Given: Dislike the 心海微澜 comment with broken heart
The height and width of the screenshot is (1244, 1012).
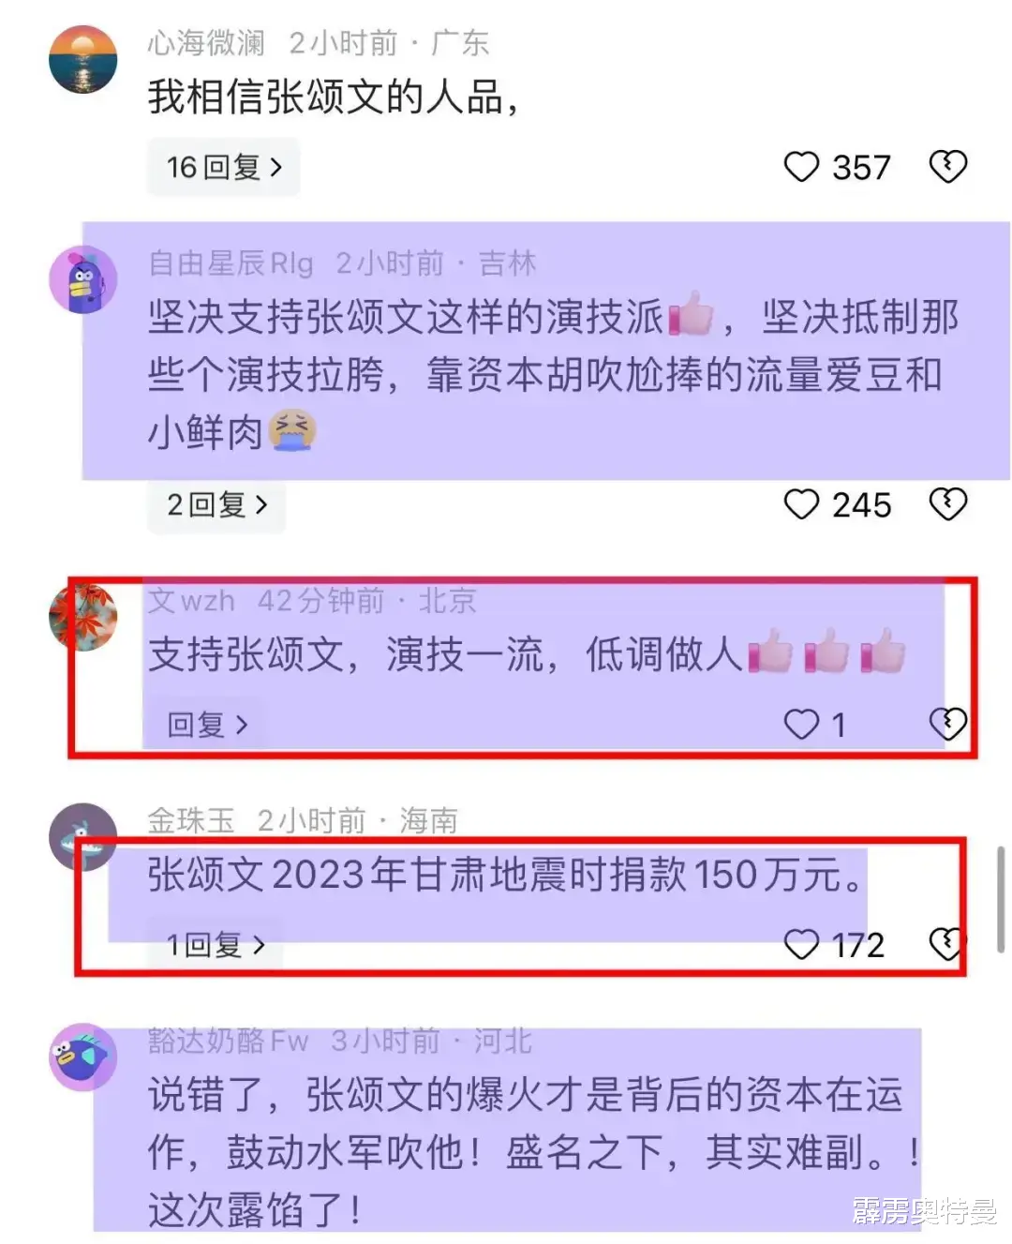Looking at the screenshot, I should tap(947, 167).
